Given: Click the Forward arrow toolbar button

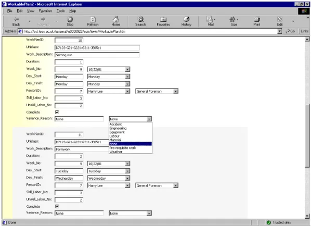Looking at the screenshot, I should tap(43, 21).
